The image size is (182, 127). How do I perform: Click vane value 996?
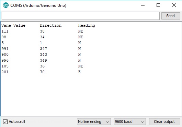point(5,60)
